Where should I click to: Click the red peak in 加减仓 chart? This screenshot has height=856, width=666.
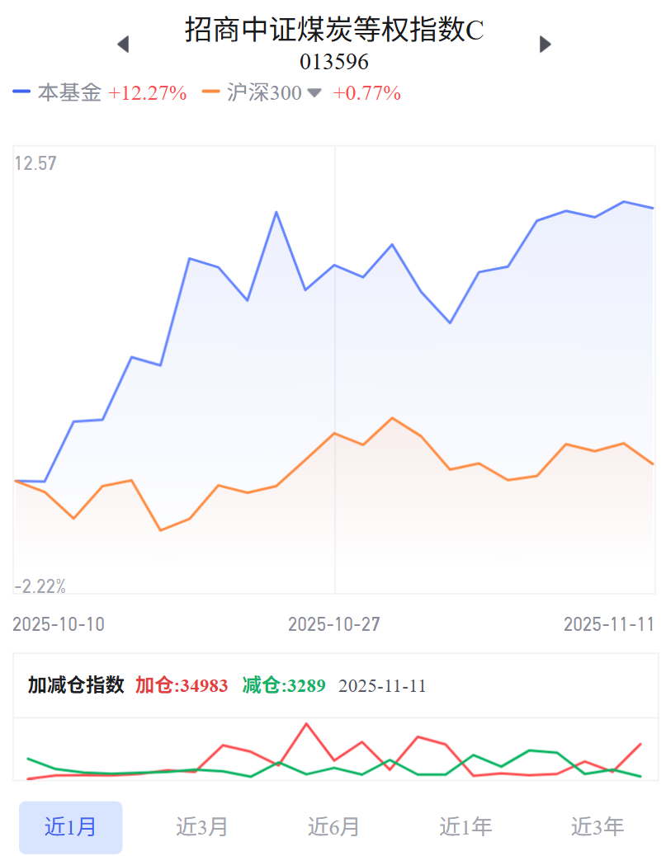coord(306,724)
